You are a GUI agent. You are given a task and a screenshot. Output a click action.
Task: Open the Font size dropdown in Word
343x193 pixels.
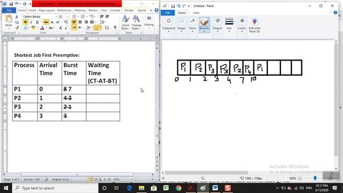click(x=67, y=17)
